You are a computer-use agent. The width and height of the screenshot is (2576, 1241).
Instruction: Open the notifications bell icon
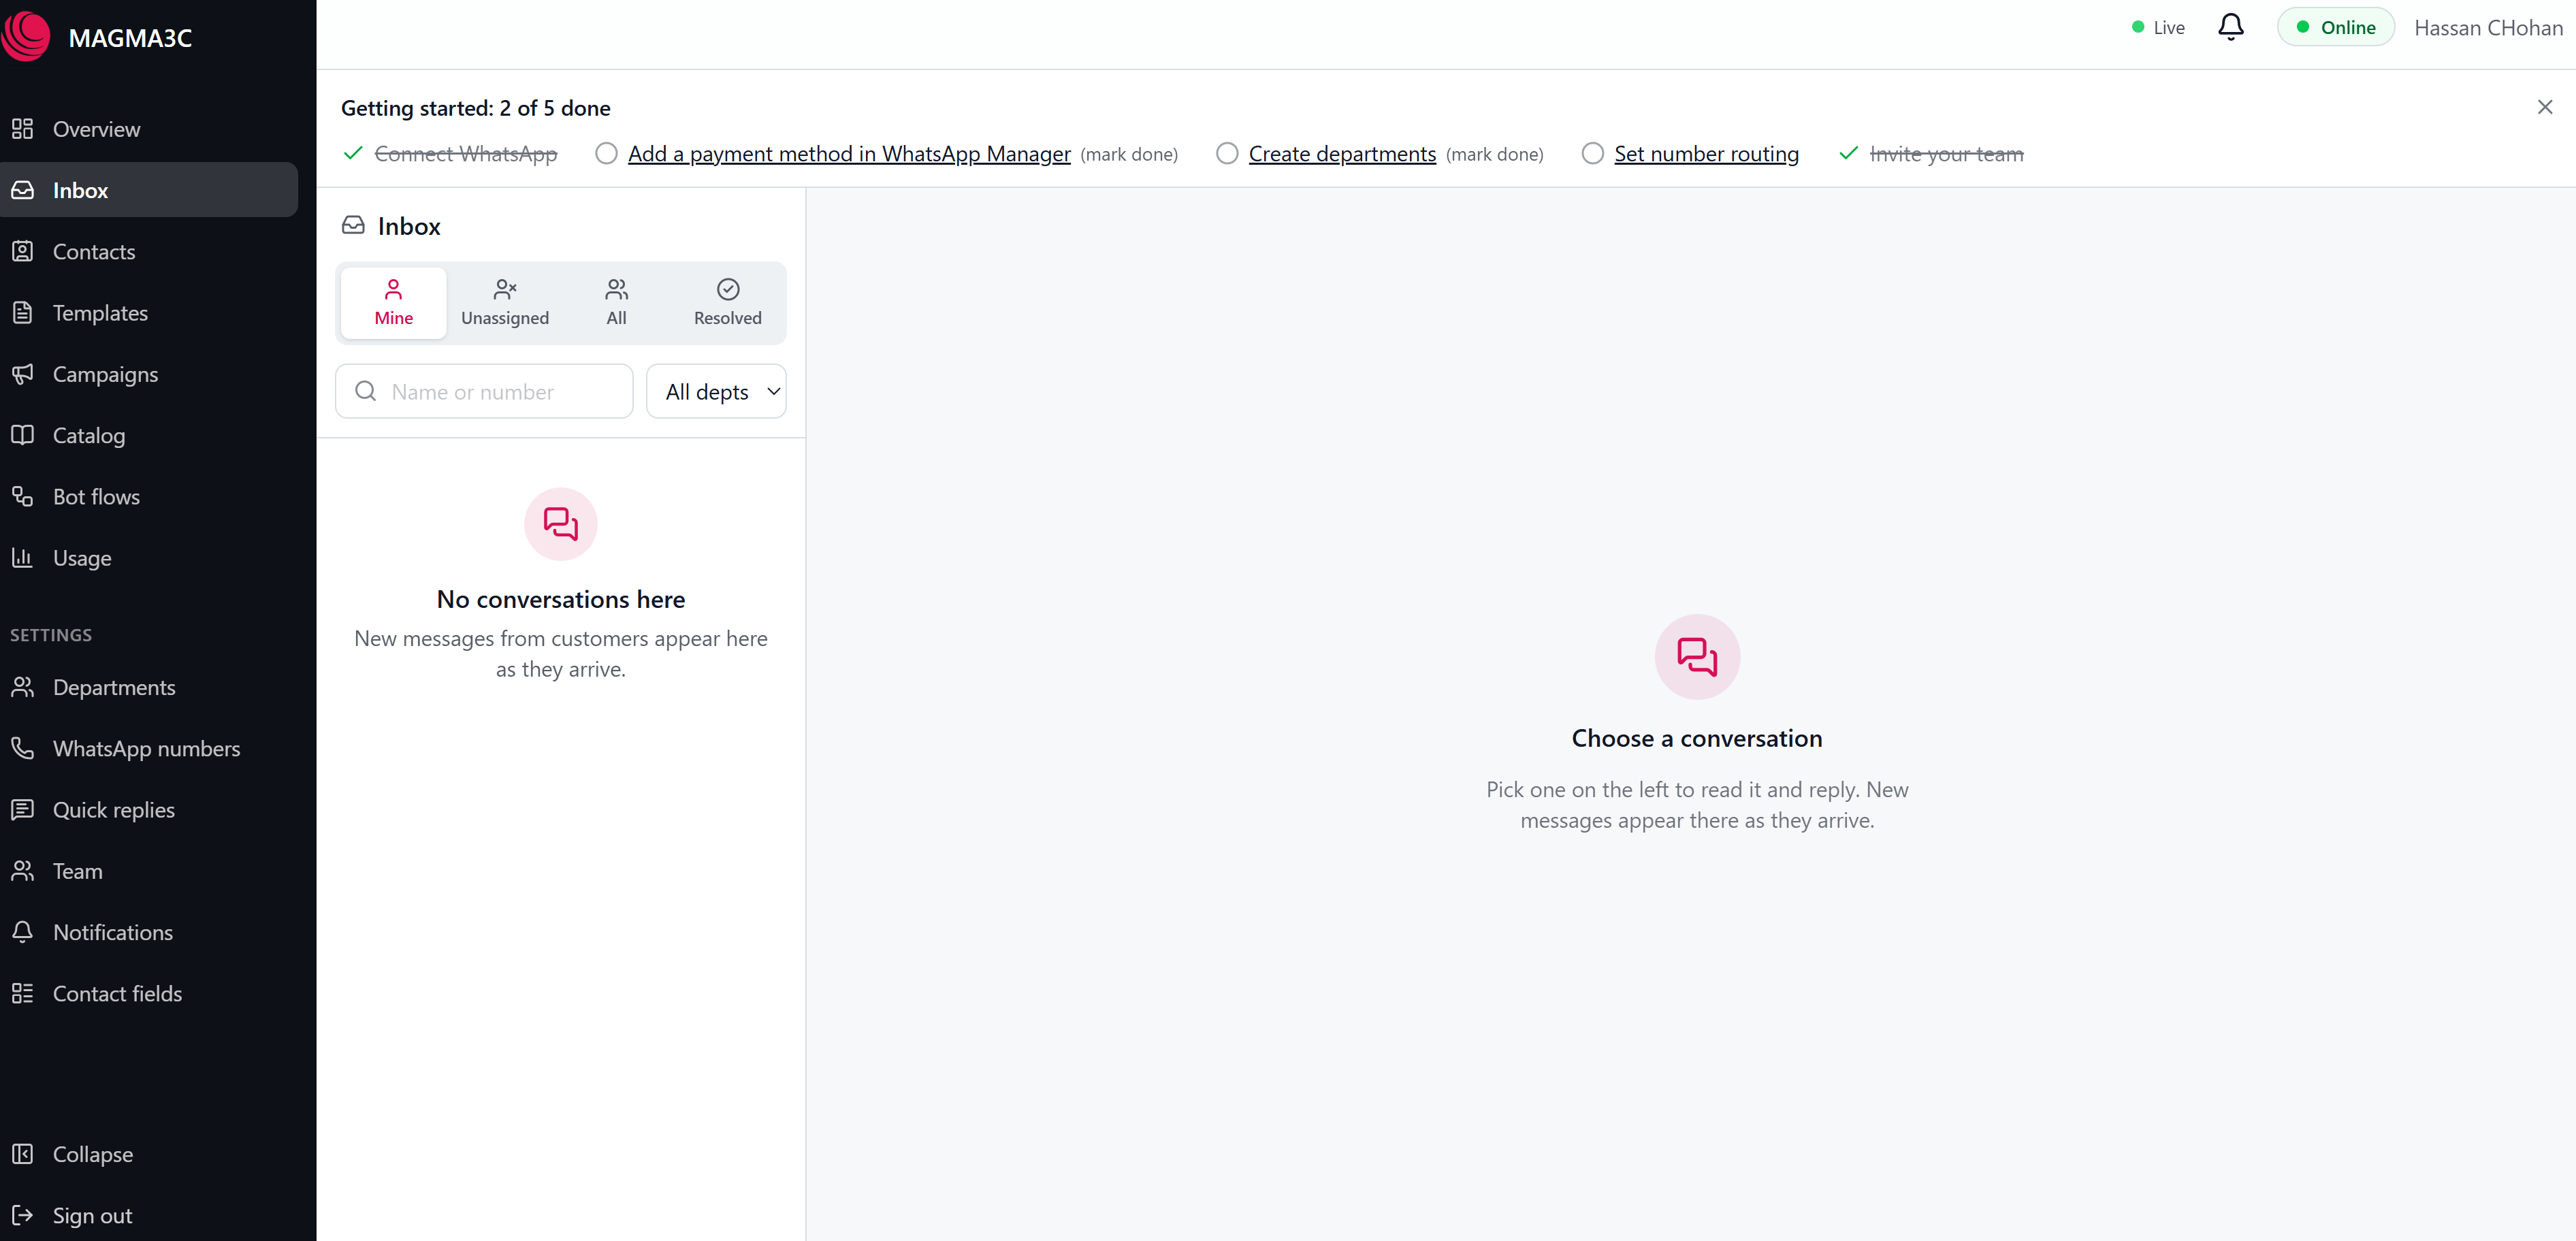2230,27
